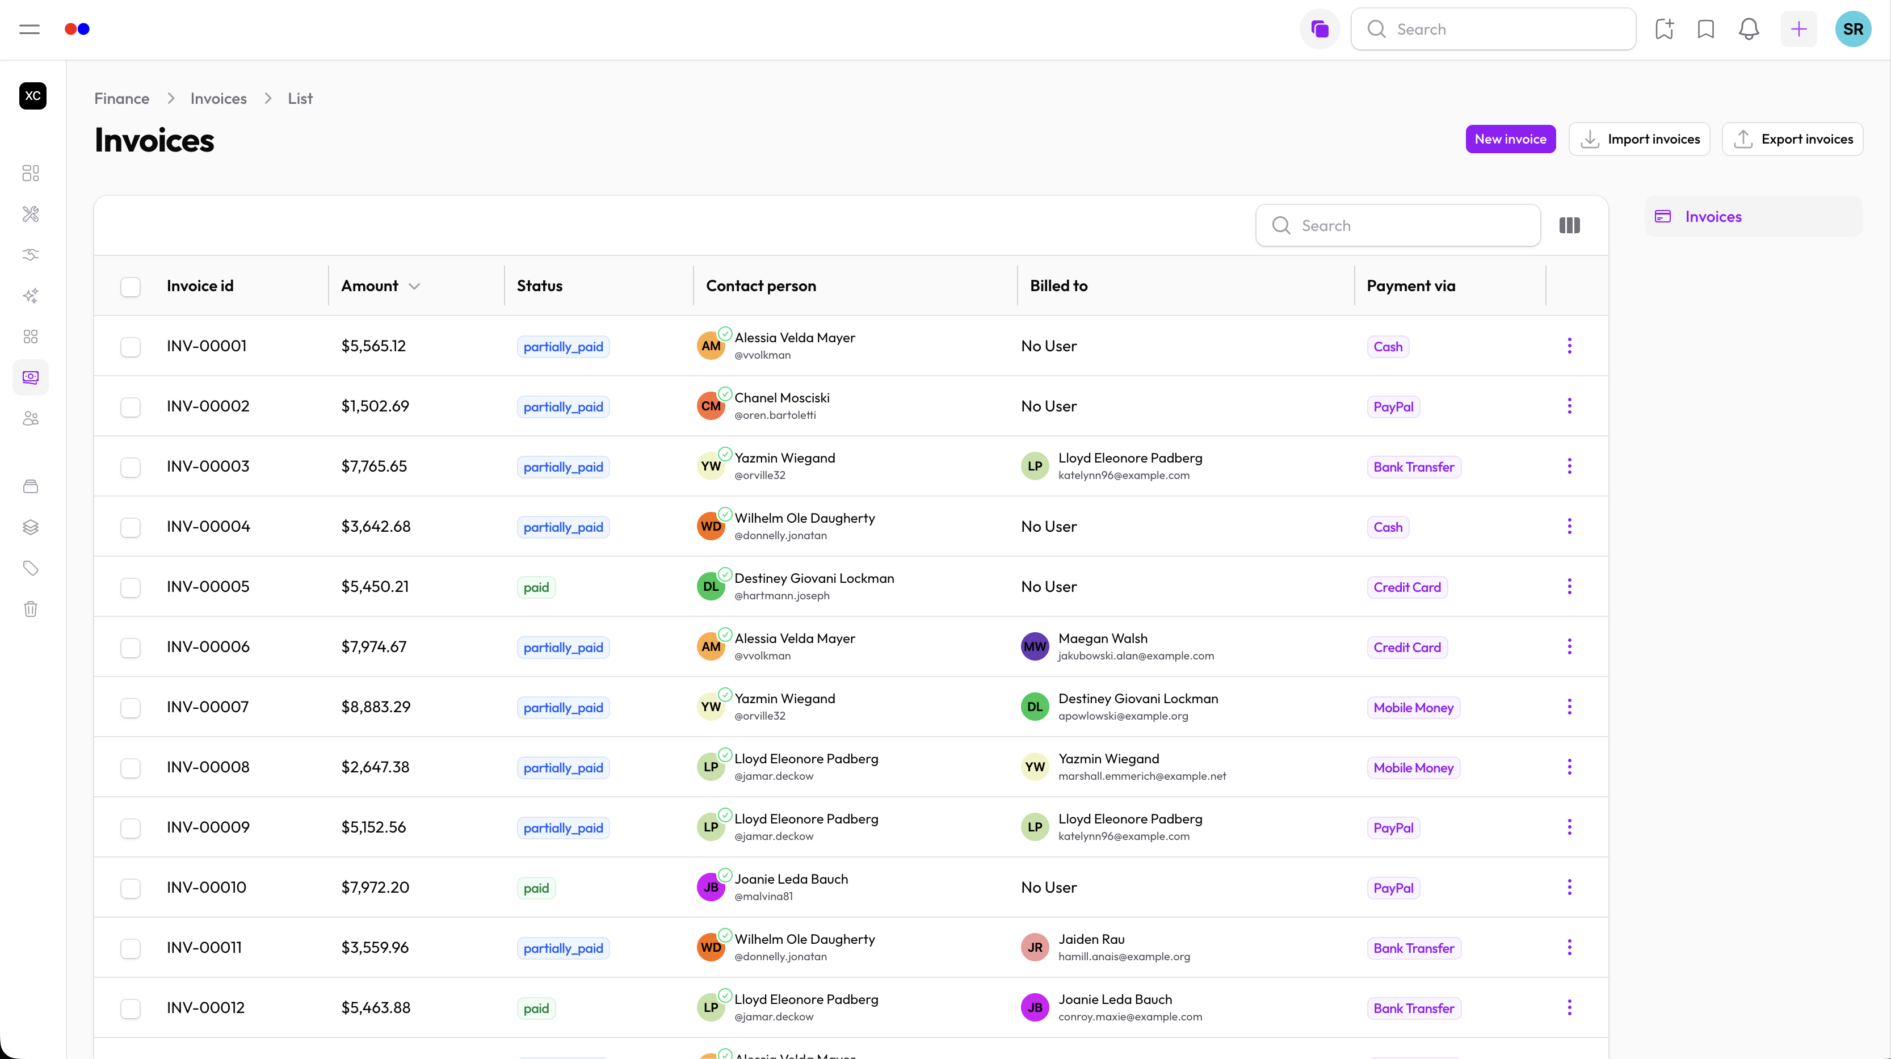Toggle the table columns view icon
Screen dimensions: 1891x1059
coord(1569,225)
